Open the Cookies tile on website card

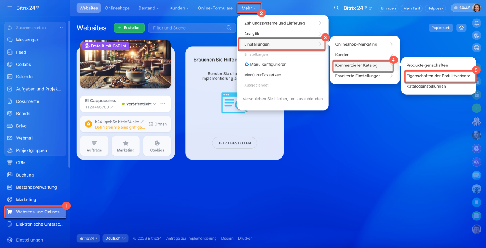tap(157, 146)
